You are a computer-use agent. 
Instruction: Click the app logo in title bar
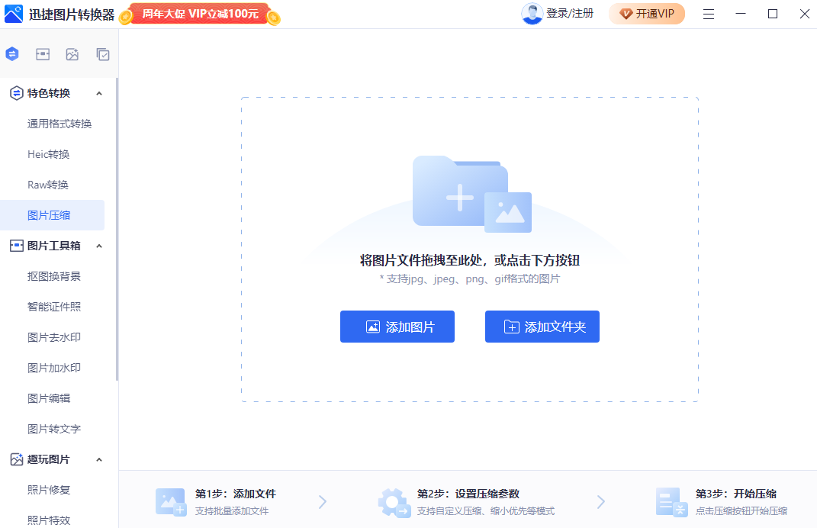(x=13, y=14)
